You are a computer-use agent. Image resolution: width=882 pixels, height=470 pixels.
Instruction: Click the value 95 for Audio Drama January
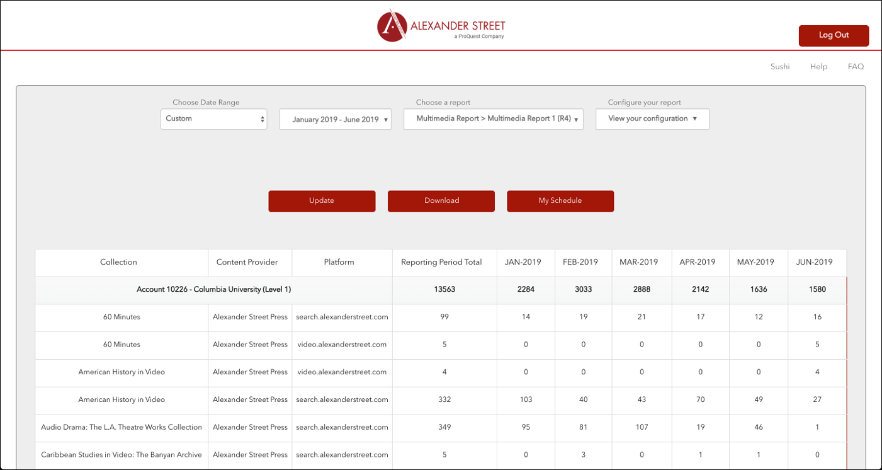click(525, 427)
